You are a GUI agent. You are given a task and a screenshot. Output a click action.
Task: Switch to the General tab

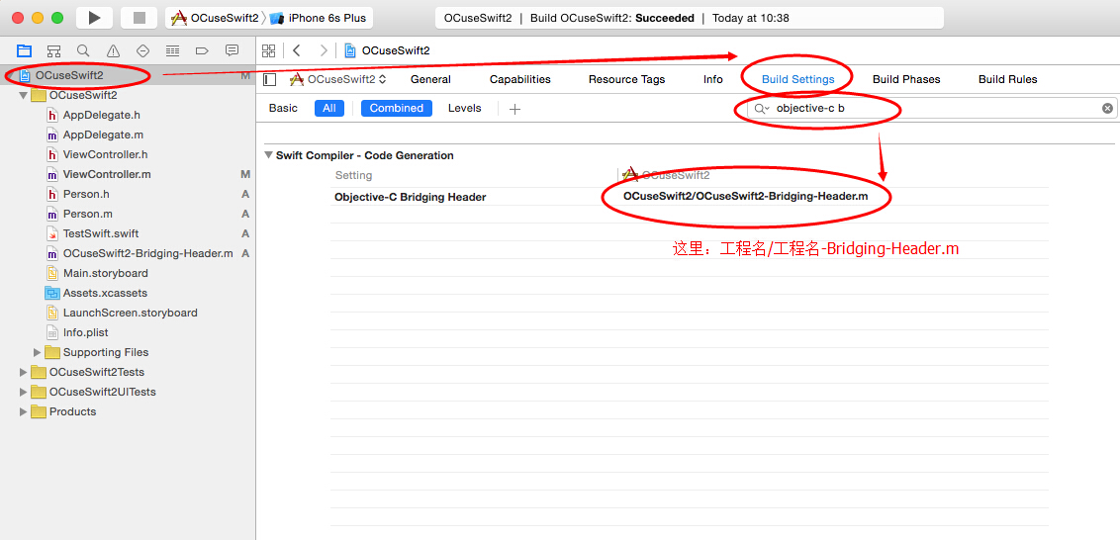click(430, 79)
